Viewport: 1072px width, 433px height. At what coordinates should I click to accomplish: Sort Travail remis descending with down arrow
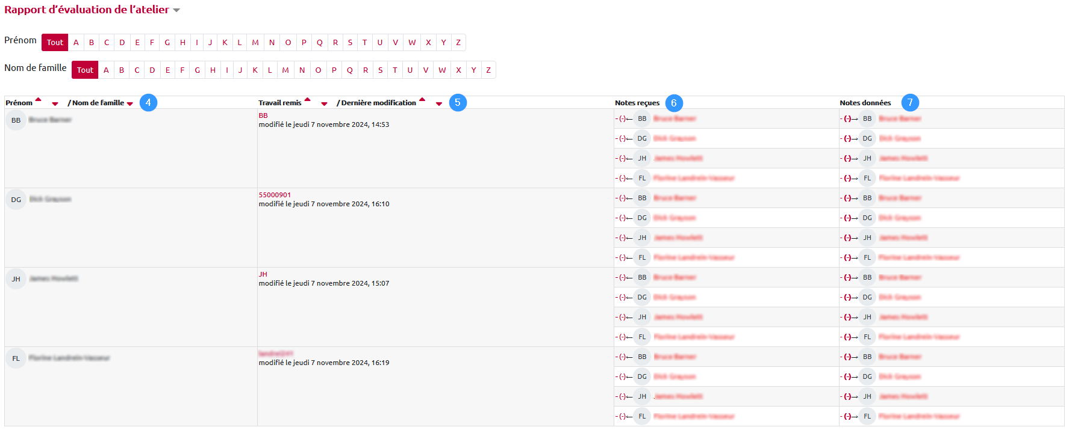click(324, 104)
